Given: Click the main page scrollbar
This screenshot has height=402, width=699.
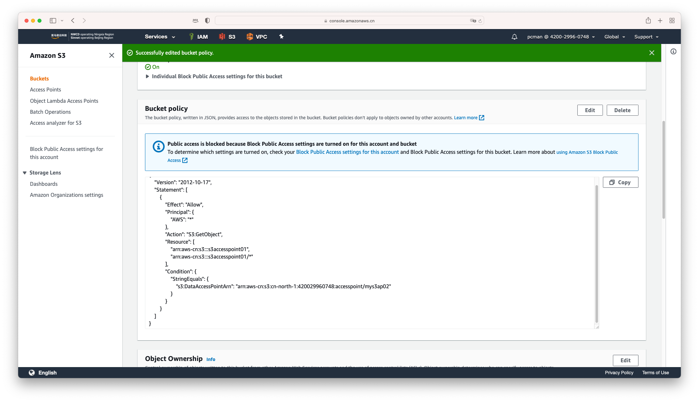Looking at the screenshot, I should (x=664, y=170).
